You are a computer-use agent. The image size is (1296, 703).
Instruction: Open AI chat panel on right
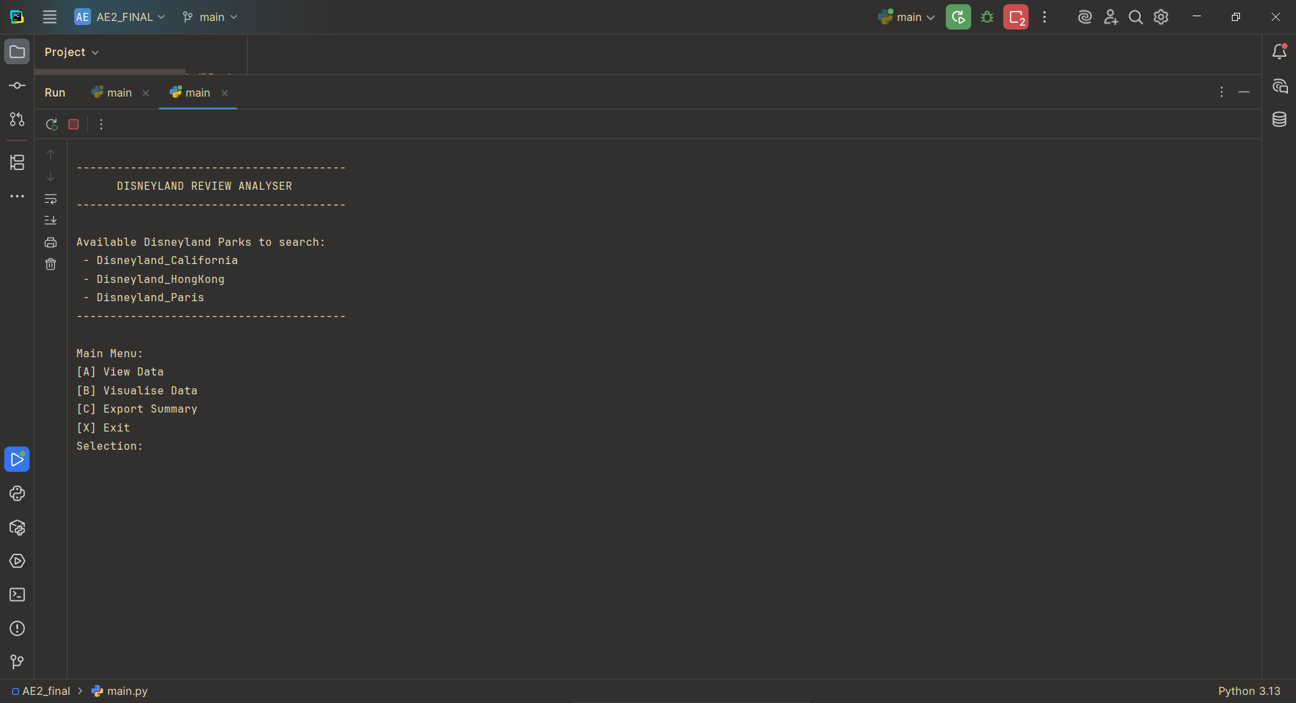pyautogui.click(x=1279, y=86)
